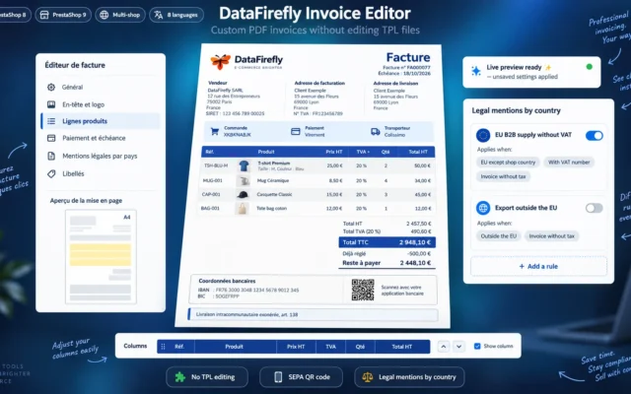Screen dimensions: 631x394
Task: Open the Général menu item
Action: tap(101, 88)
